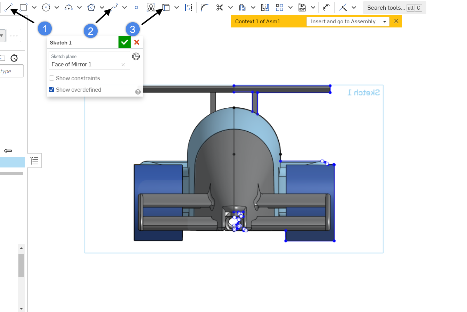Expand the circle tool dropdown arrow
This screenshot has height=312, width=467.
point(57,7)
